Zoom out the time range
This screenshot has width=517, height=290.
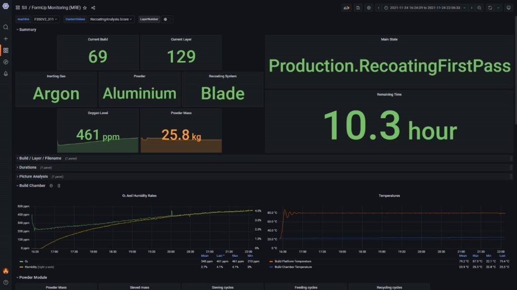click(479, 8)
